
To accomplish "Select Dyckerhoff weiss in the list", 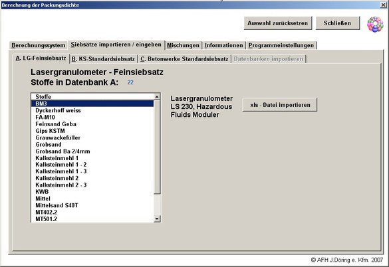I will (92, 110).
